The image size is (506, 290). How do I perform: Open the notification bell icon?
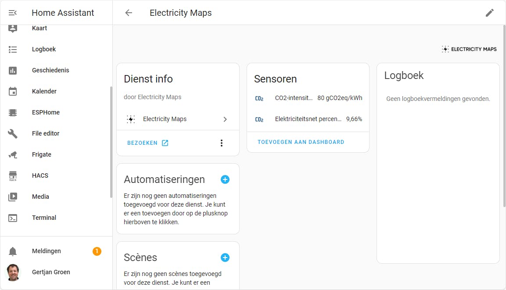[13, 251]
